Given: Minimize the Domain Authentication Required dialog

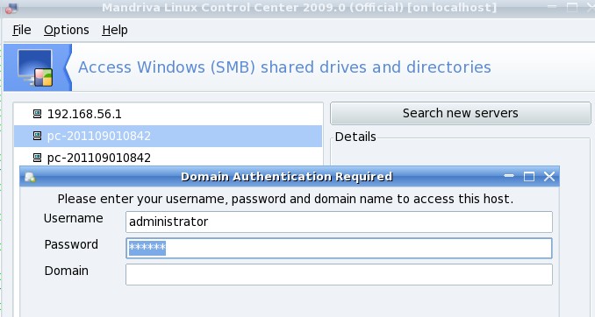Looking at the screenshot, I should (x=509, y=176).
